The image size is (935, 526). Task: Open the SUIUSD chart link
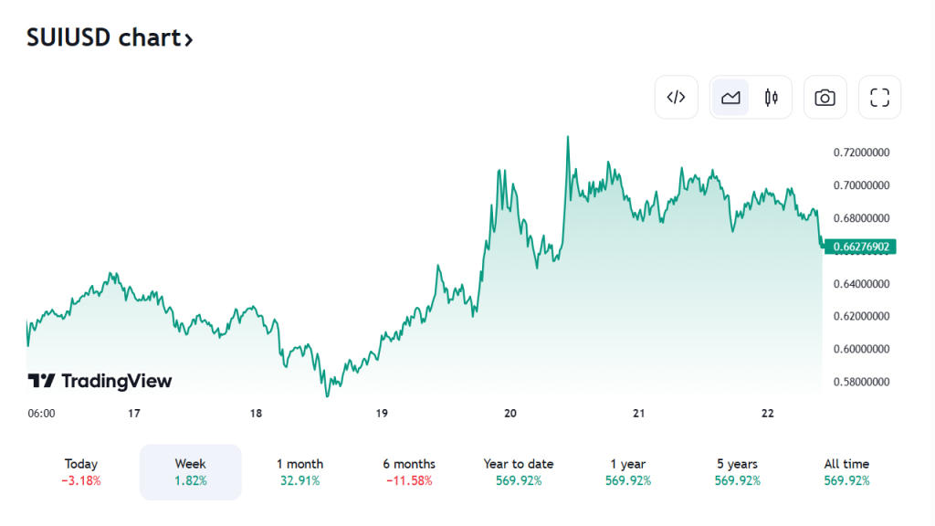102,38
